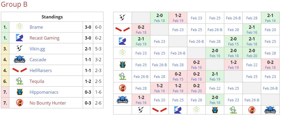Viewport: 282px width, 118px height.
Task: Click the Cascade logo in the Standings table
Action: (x=19, y=59)
